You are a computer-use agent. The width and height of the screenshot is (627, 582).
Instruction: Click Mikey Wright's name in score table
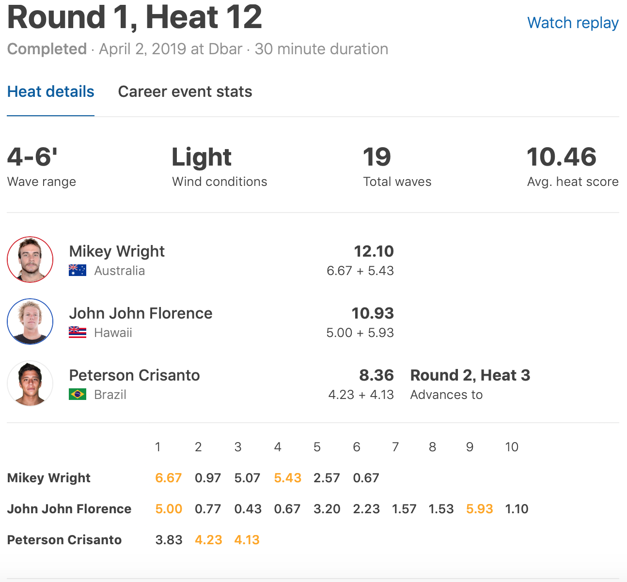click(x=48, y=478)
